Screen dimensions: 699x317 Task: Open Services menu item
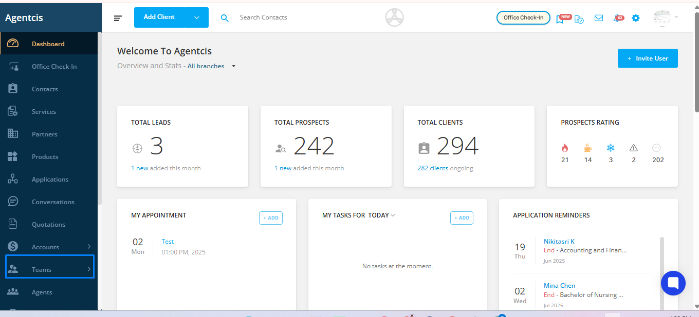point(48,111)
